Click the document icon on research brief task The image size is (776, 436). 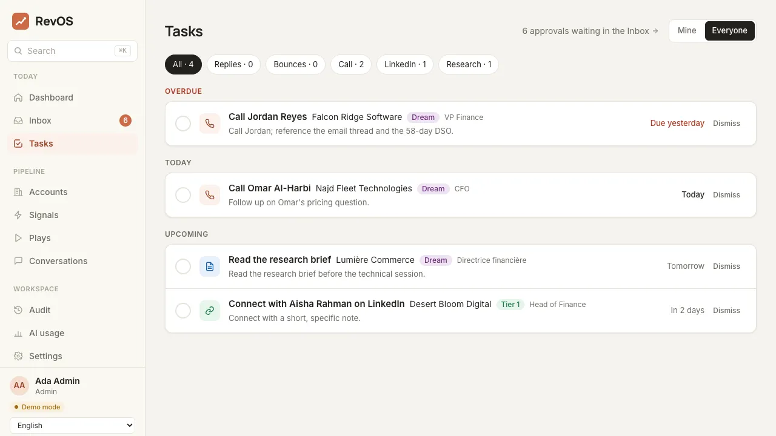[210, 266]
